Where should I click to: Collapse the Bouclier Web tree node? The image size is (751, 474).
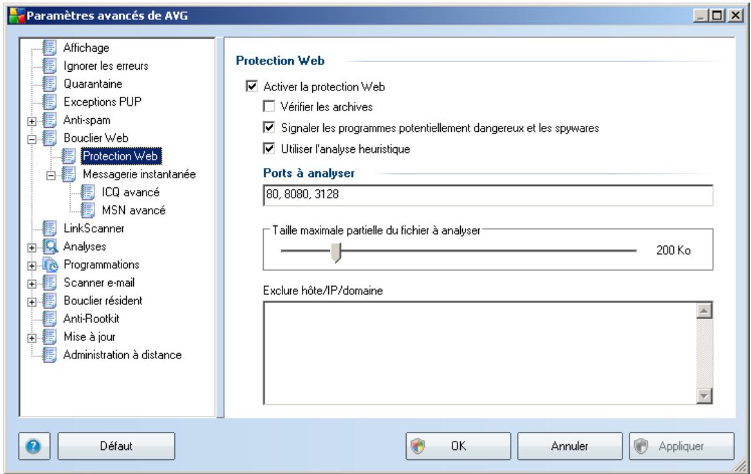click(x=32, y=139)
